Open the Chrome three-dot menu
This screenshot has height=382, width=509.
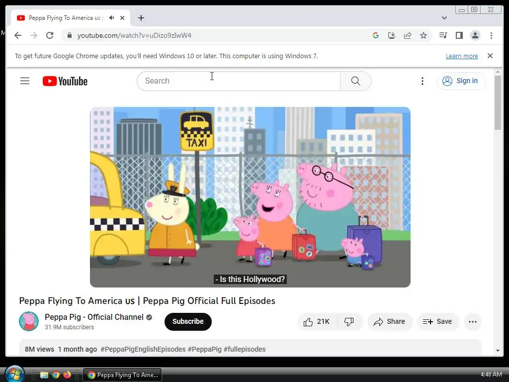coord(491,35)
